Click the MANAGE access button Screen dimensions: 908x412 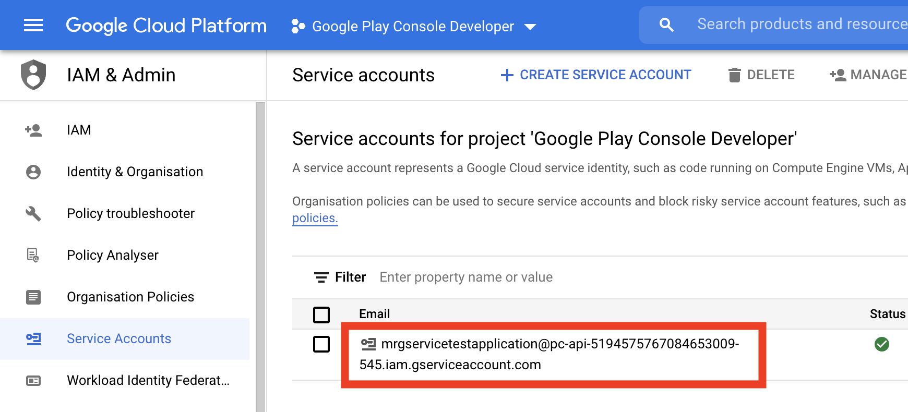868,75
